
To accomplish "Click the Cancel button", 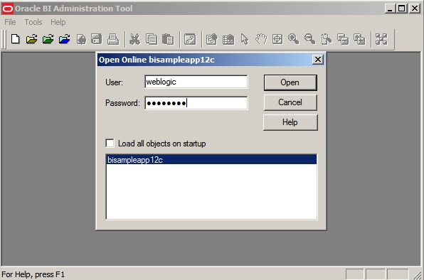I will (290, 102).
